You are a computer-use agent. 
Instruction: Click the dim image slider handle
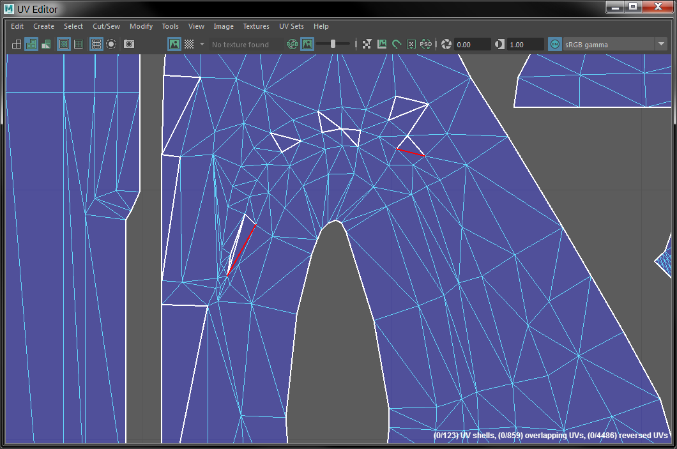(x=333, y=44)
